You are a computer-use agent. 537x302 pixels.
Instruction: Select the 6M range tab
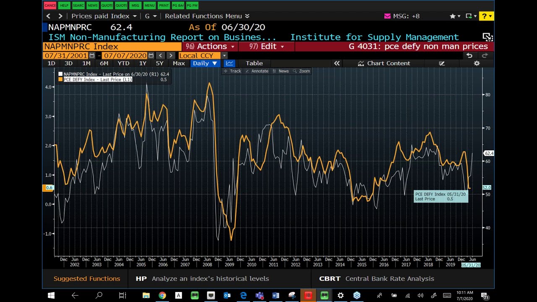point(104,63)
